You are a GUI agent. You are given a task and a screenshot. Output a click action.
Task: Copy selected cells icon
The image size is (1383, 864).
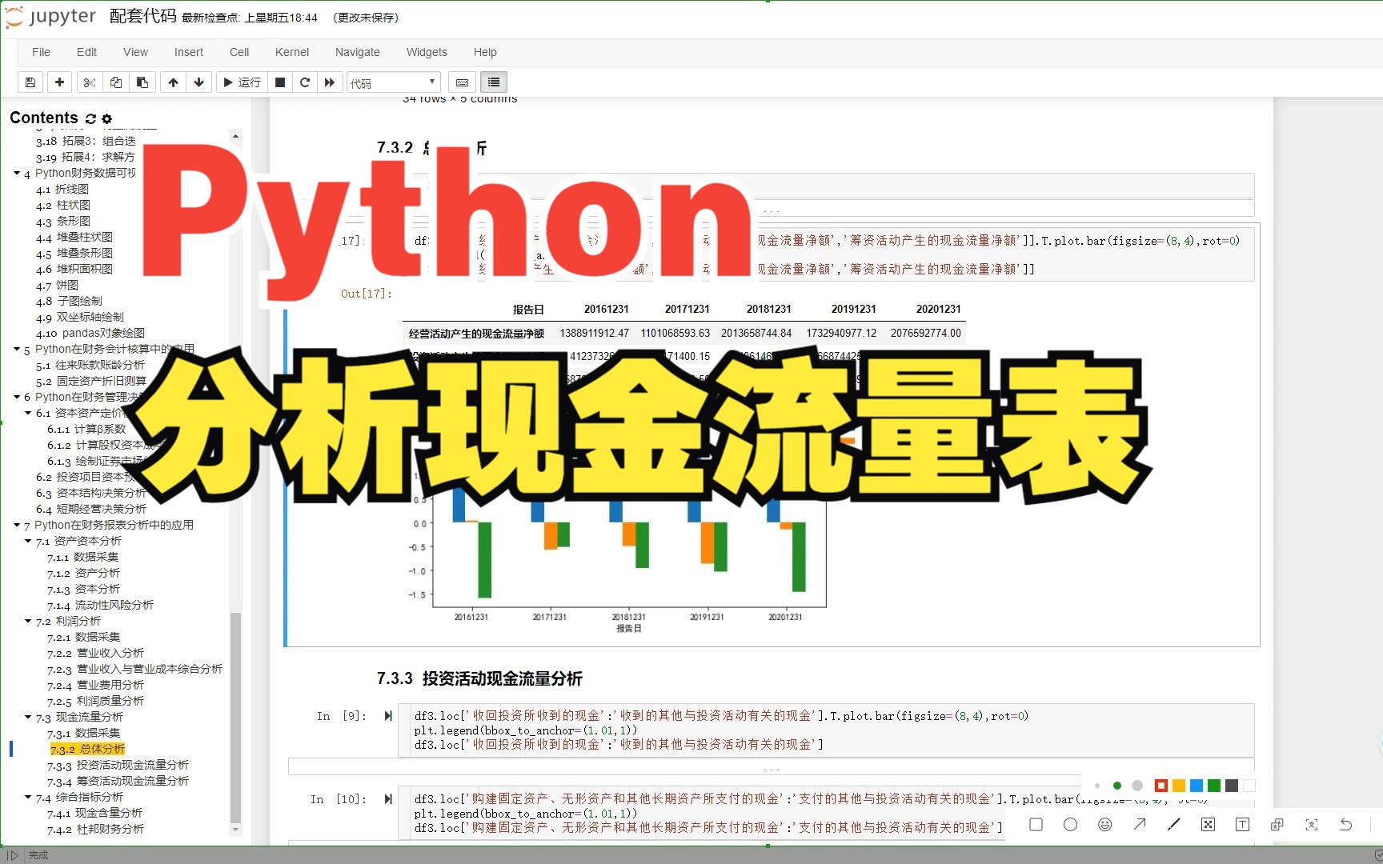tap(116, 82)
